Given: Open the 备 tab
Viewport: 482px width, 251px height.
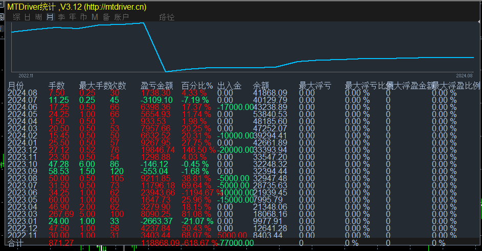Looking at the screenshot, I should (x=106, y=17).
